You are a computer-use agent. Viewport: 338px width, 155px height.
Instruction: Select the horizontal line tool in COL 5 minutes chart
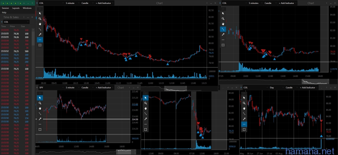[x=223, y=40]
